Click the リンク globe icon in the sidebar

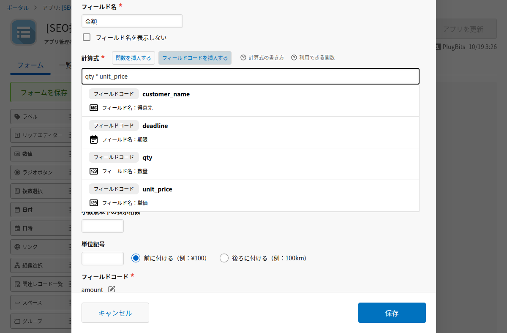click(x=17, y=247)
